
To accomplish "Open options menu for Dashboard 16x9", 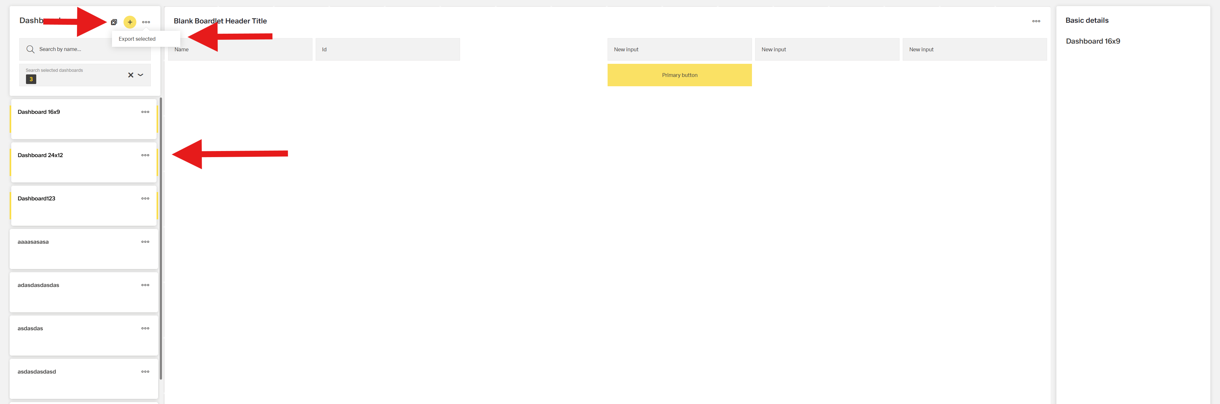I will 145,112.
